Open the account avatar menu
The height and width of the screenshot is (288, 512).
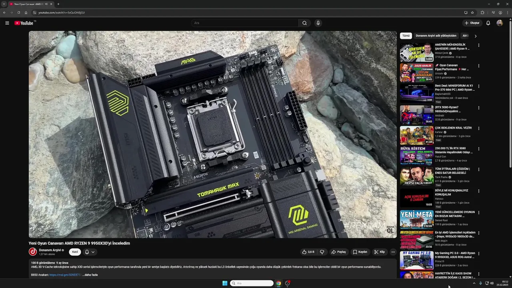tap(500, 23)
